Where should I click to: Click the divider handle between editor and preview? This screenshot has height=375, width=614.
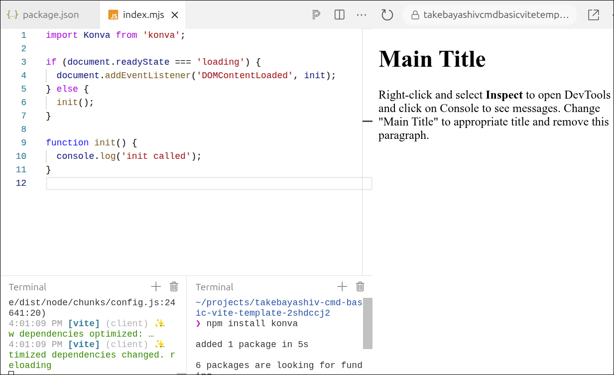(x=367, y=121)
